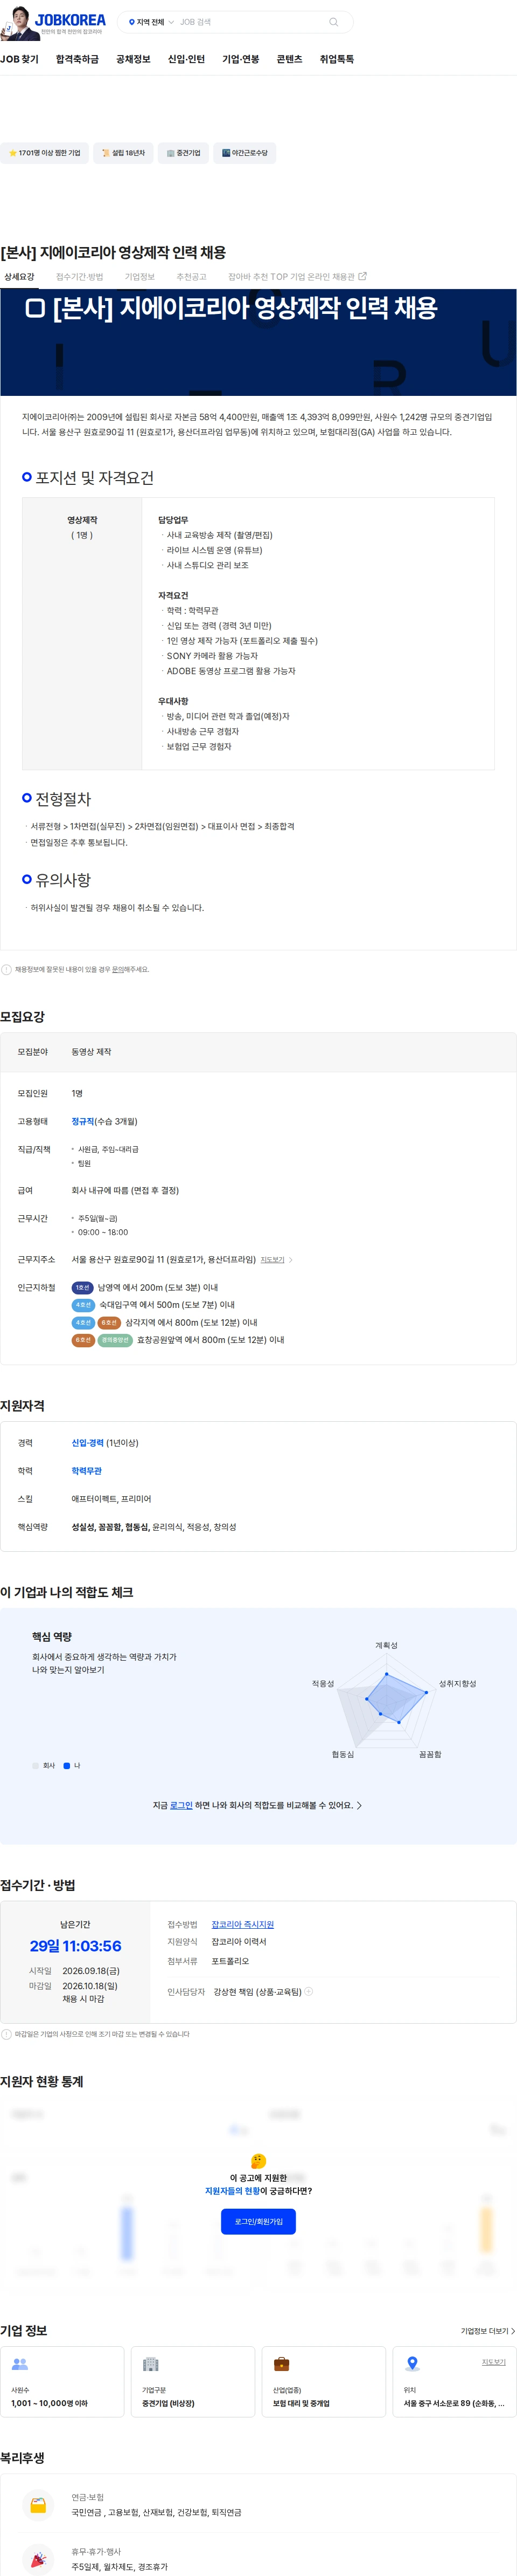Click the 1호선 subway line badge
Screen dimensions: 517x2576
(83, 1287)
